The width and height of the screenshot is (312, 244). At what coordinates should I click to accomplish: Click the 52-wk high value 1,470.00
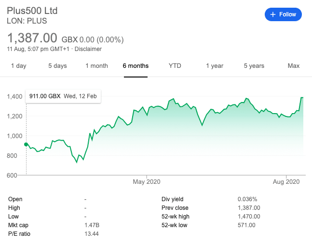[x=249, y=217]
